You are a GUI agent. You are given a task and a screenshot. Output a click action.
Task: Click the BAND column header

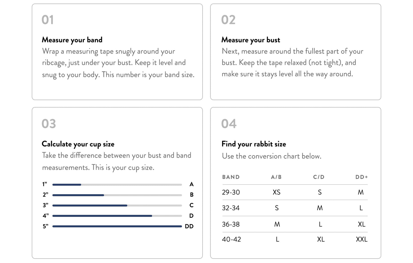click(x=231, y=177)
